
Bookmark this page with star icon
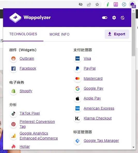coord(97,4)
